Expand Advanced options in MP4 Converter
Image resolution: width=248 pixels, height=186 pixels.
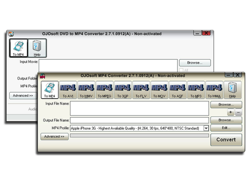[x=54, y=137]
